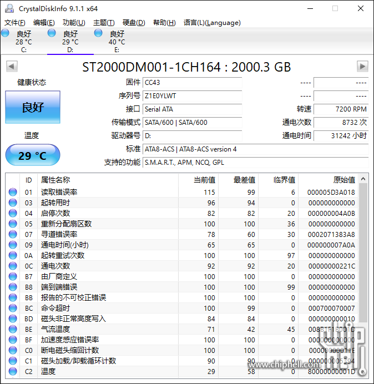Click status orb for drive D:

[x=52, y=33]
